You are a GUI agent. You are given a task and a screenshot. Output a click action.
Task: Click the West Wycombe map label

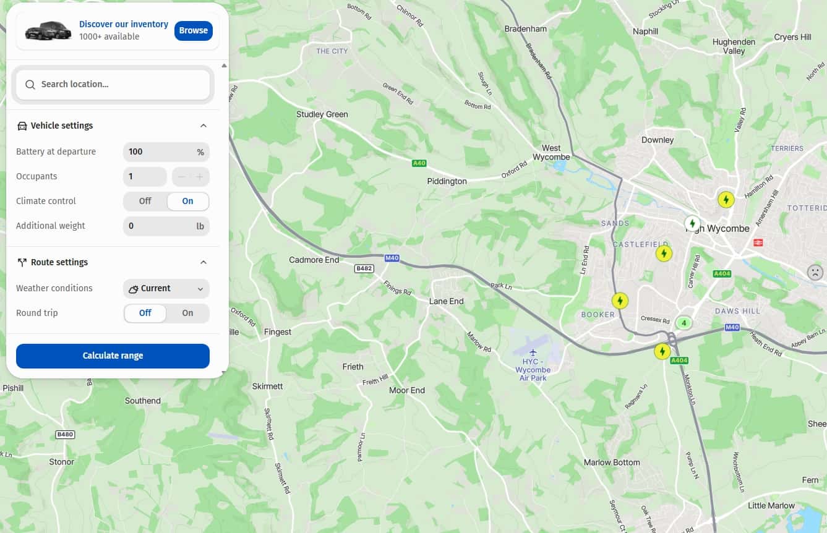pos(551,153)
